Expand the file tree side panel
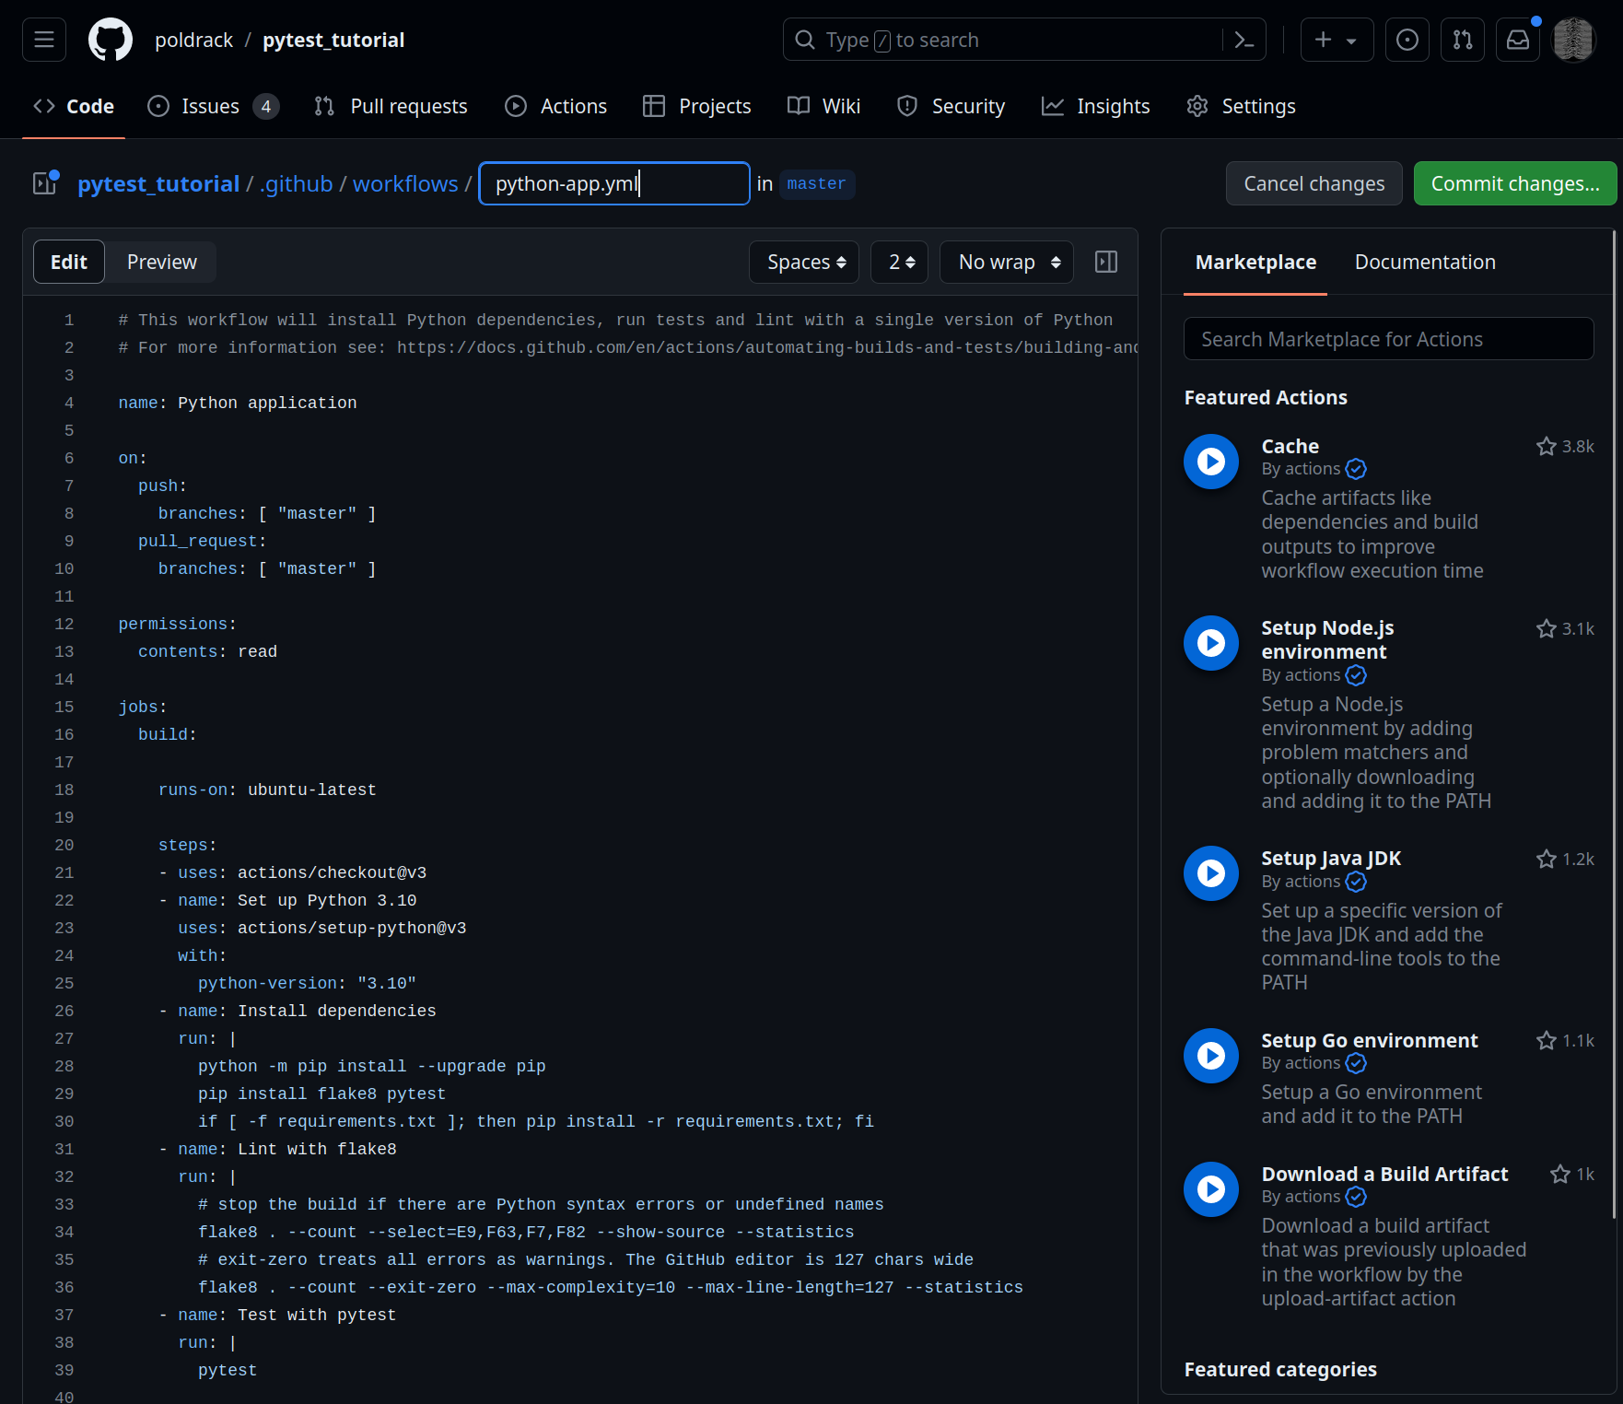 point(45,183)
